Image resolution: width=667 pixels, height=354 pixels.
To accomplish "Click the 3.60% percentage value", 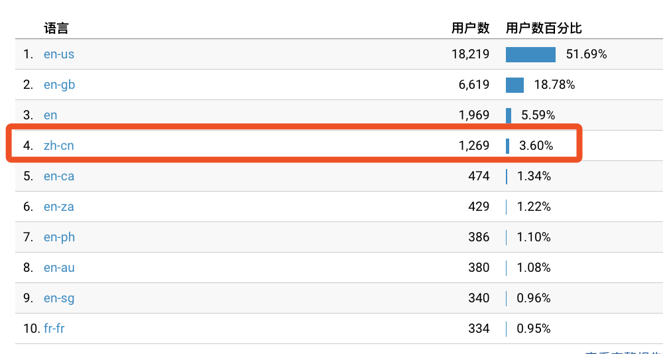I will click(536, 146).
